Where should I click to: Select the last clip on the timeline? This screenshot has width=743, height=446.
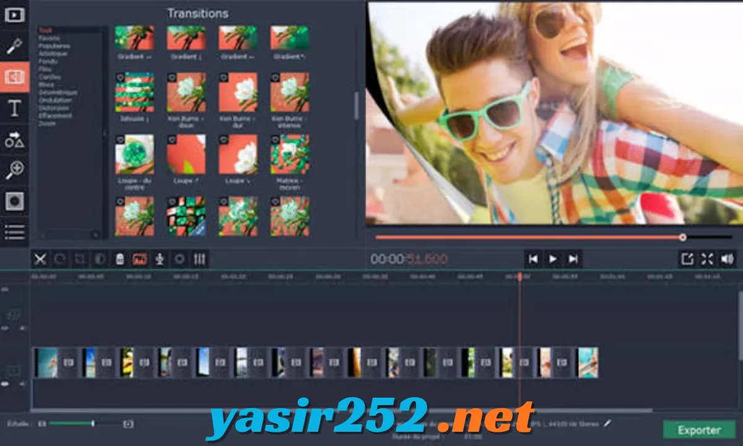coord(588,363)
